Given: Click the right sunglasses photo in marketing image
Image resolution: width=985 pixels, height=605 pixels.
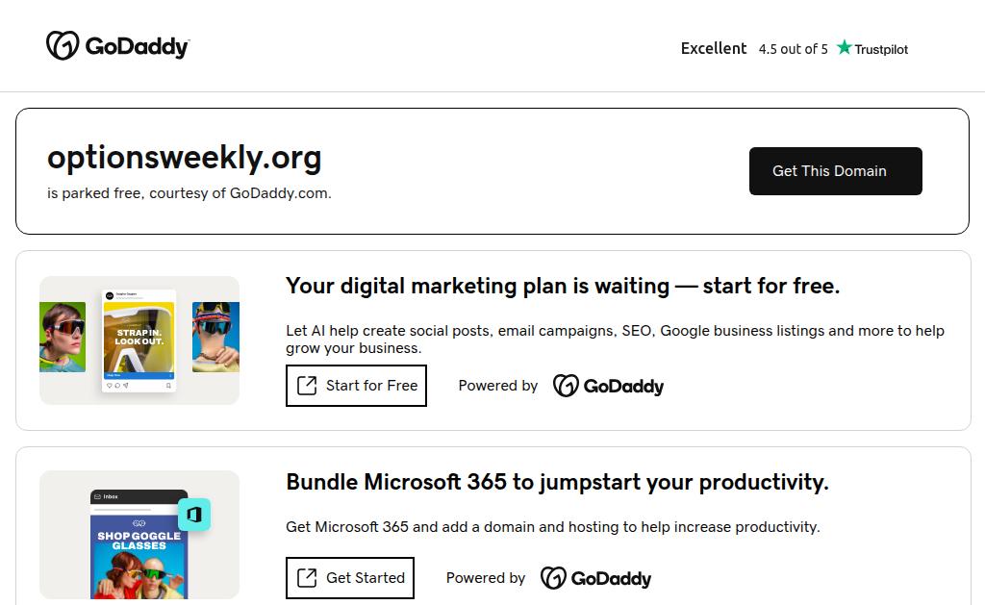Looking at the screenshot, I should [215, 337].
